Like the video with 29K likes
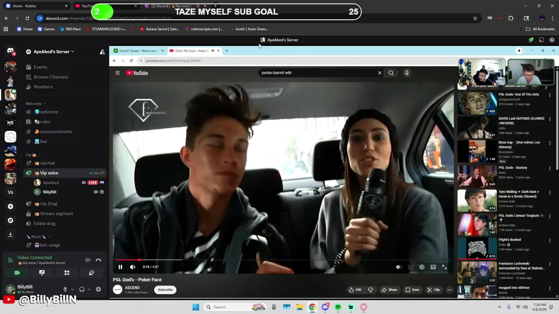559x314 pixels. (355, 290)
